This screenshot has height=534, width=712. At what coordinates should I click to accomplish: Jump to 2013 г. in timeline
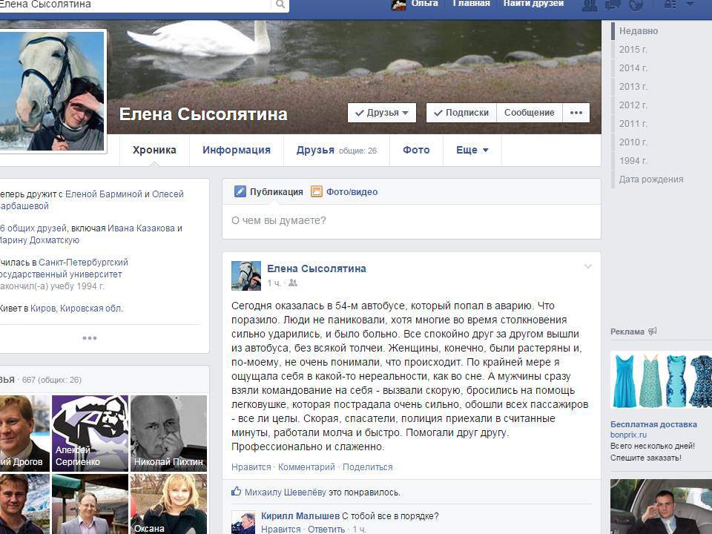(x=633, y=87)
